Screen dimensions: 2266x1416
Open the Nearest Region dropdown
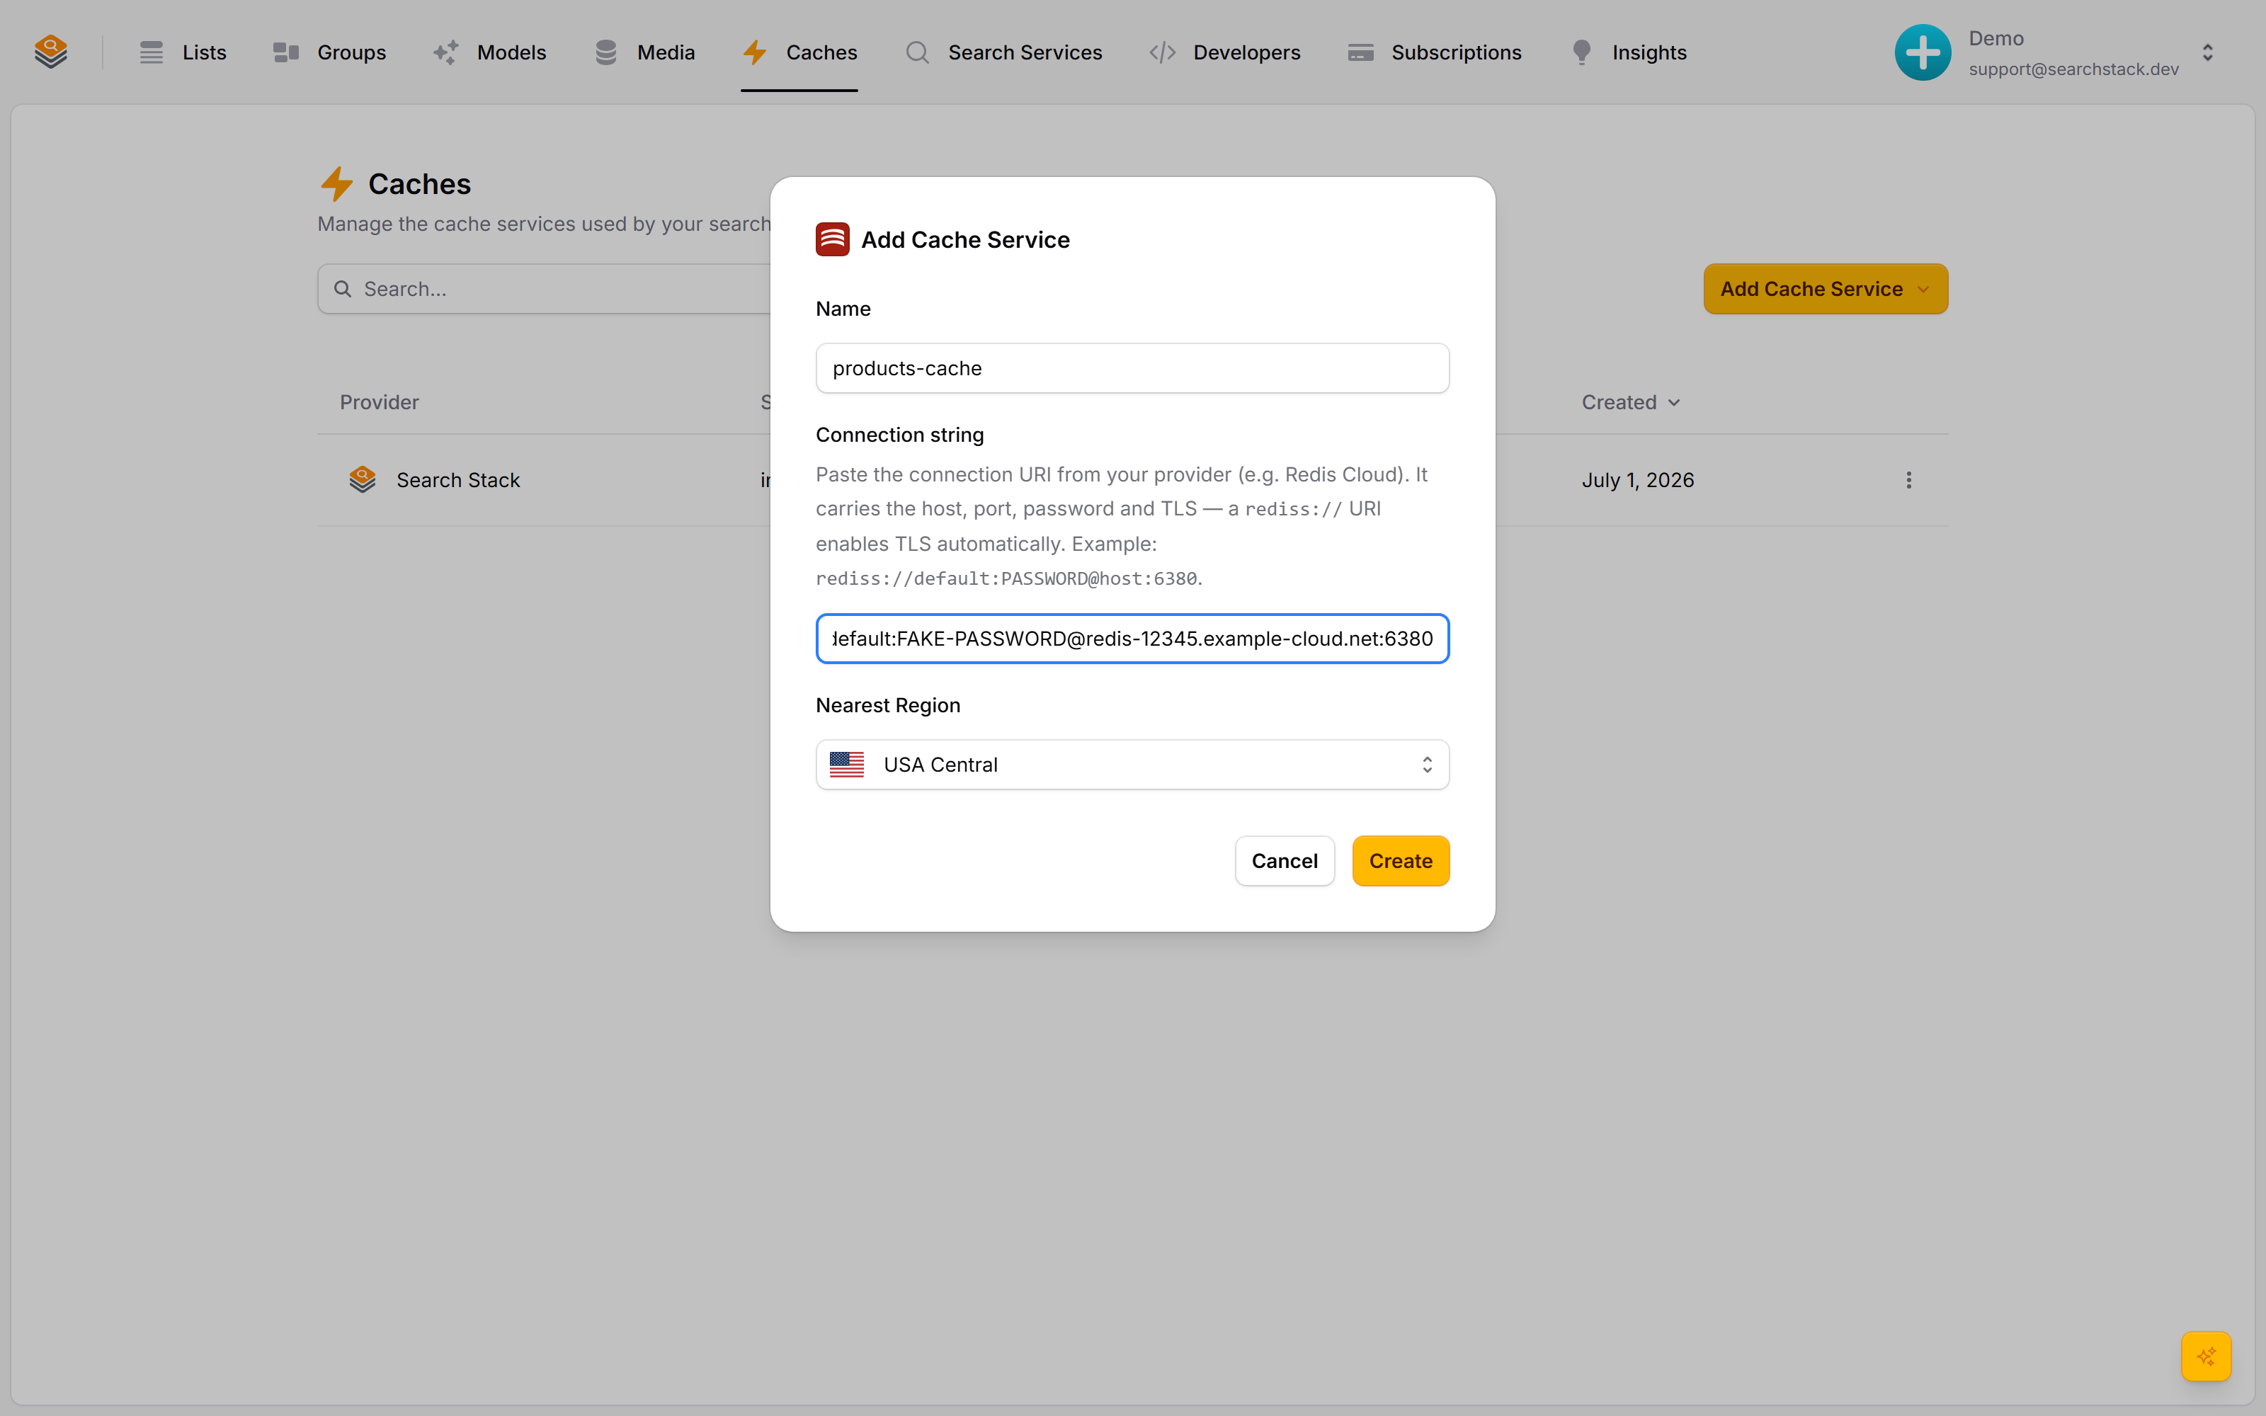pos(1132,764)
